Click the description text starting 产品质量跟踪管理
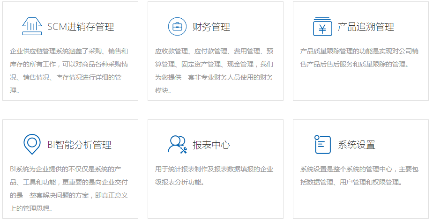 [x=360, y=58]
